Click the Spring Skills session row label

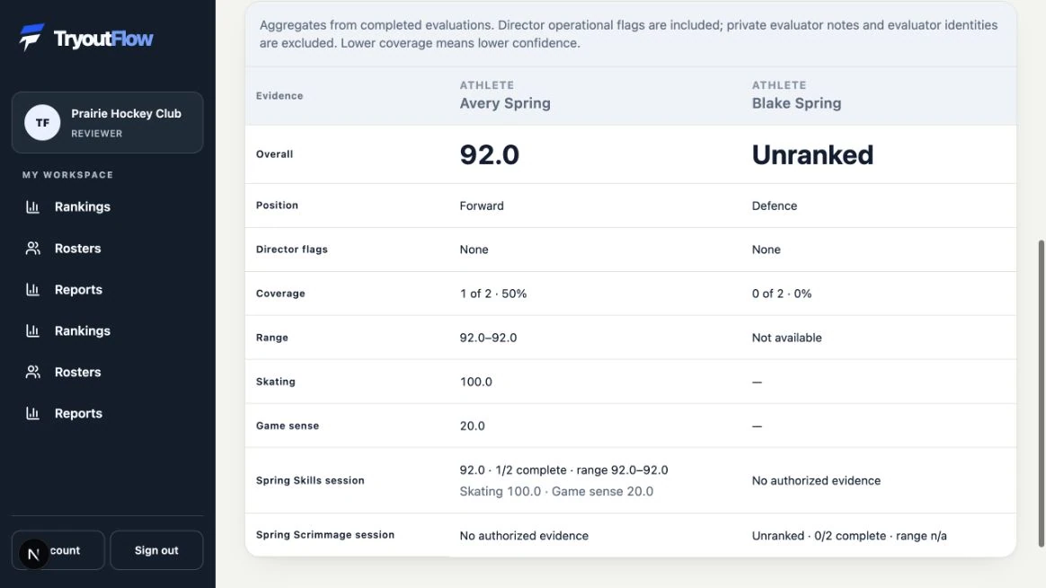310,480
